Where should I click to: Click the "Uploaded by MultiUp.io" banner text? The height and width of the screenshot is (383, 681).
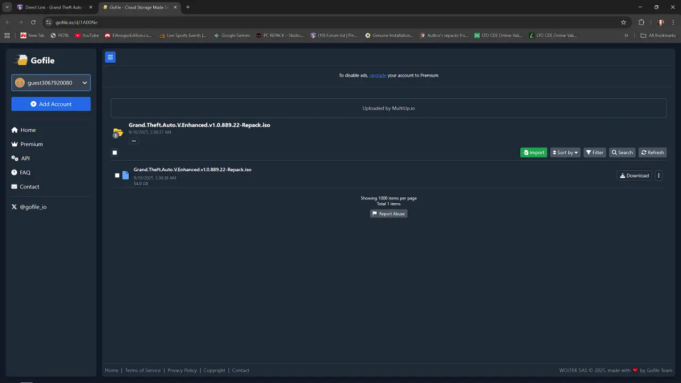click(389, 108)
